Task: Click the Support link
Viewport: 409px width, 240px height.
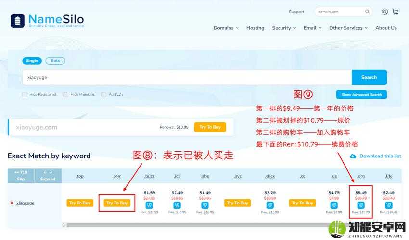Action: [296, 12]
